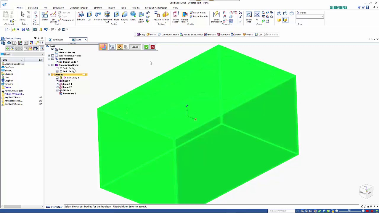Activate Smart Dimension tool
This screenshot has width=379, height=213.
point(216,17)
